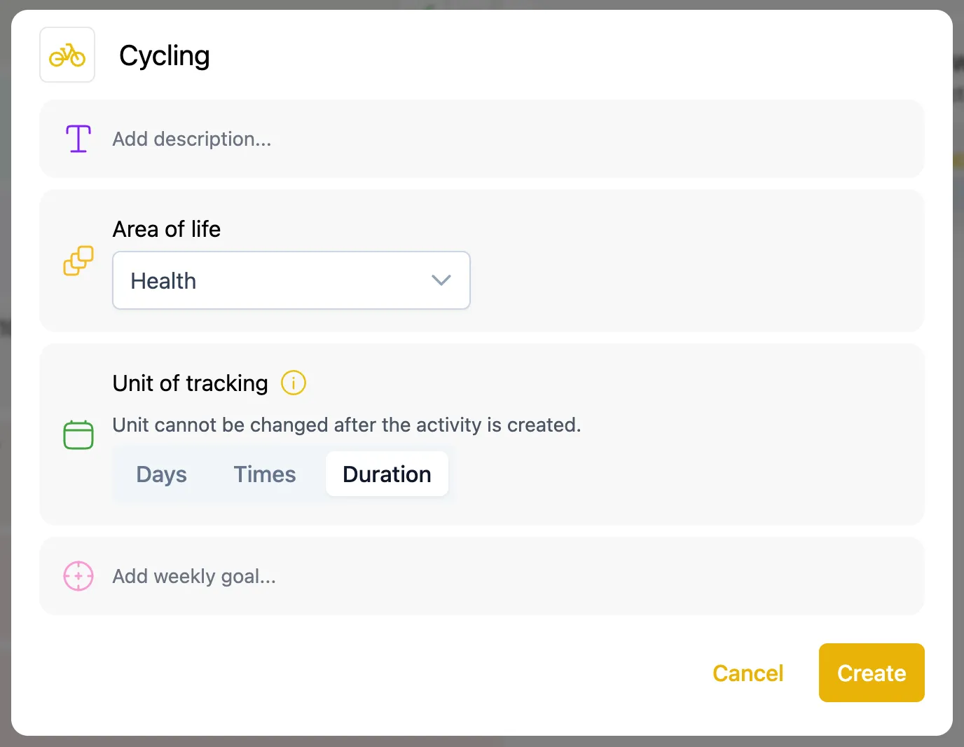Screen dimensions: 964x747
Task: Select Days as the tracking unit
Action: [161, 474]
